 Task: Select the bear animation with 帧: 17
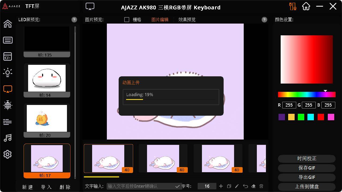click(x=47, y=161)
